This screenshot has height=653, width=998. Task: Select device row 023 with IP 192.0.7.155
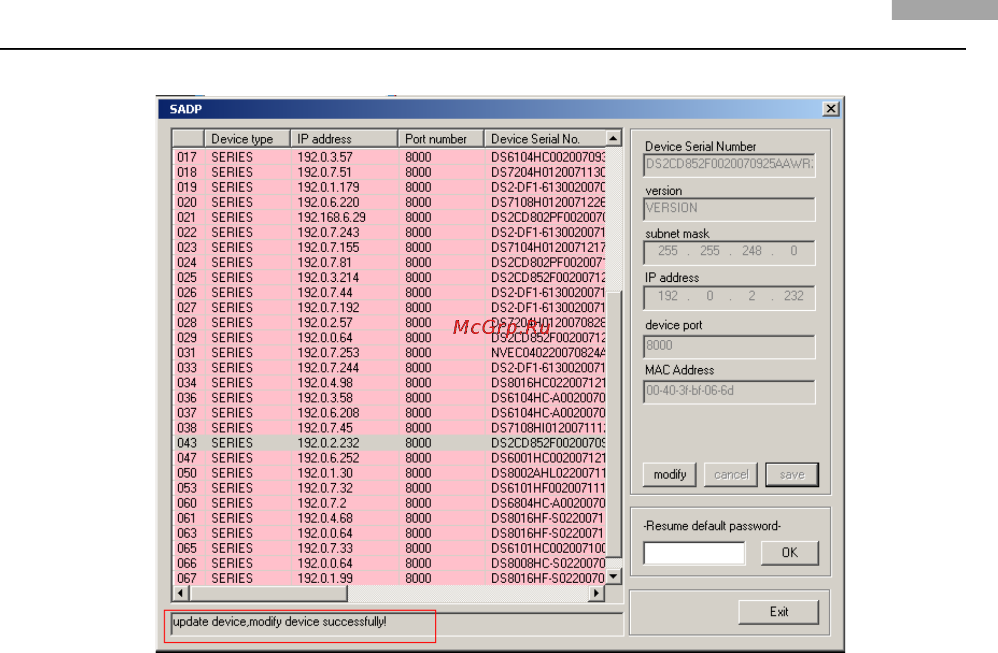pos(389,247)
